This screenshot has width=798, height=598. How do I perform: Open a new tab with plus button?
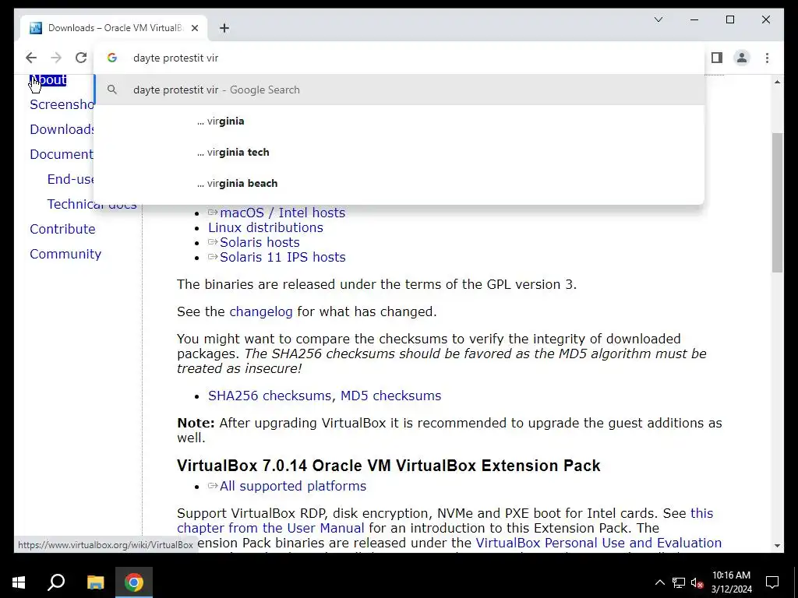tap(224, 28)
